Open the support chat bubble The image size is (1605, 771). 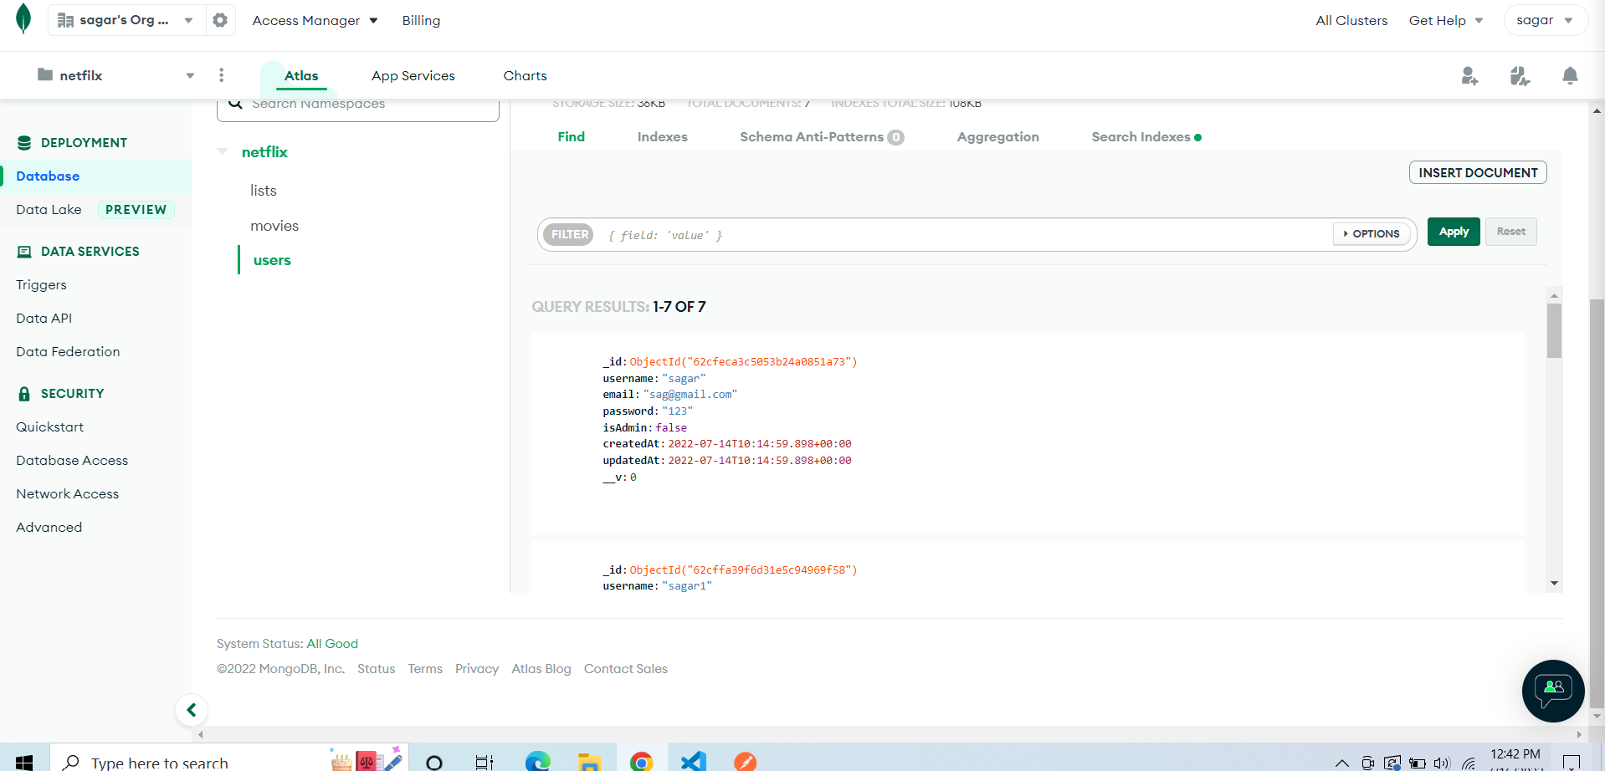1552,691
